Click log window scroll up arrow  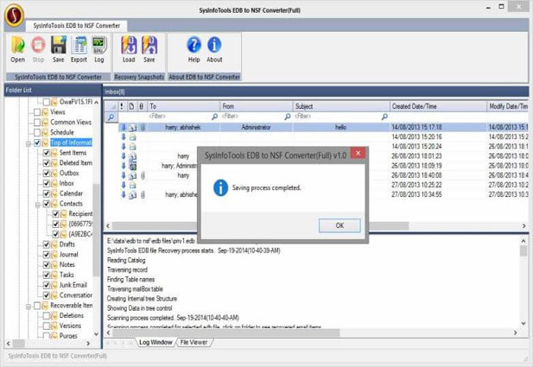click(x=523, y=241)
